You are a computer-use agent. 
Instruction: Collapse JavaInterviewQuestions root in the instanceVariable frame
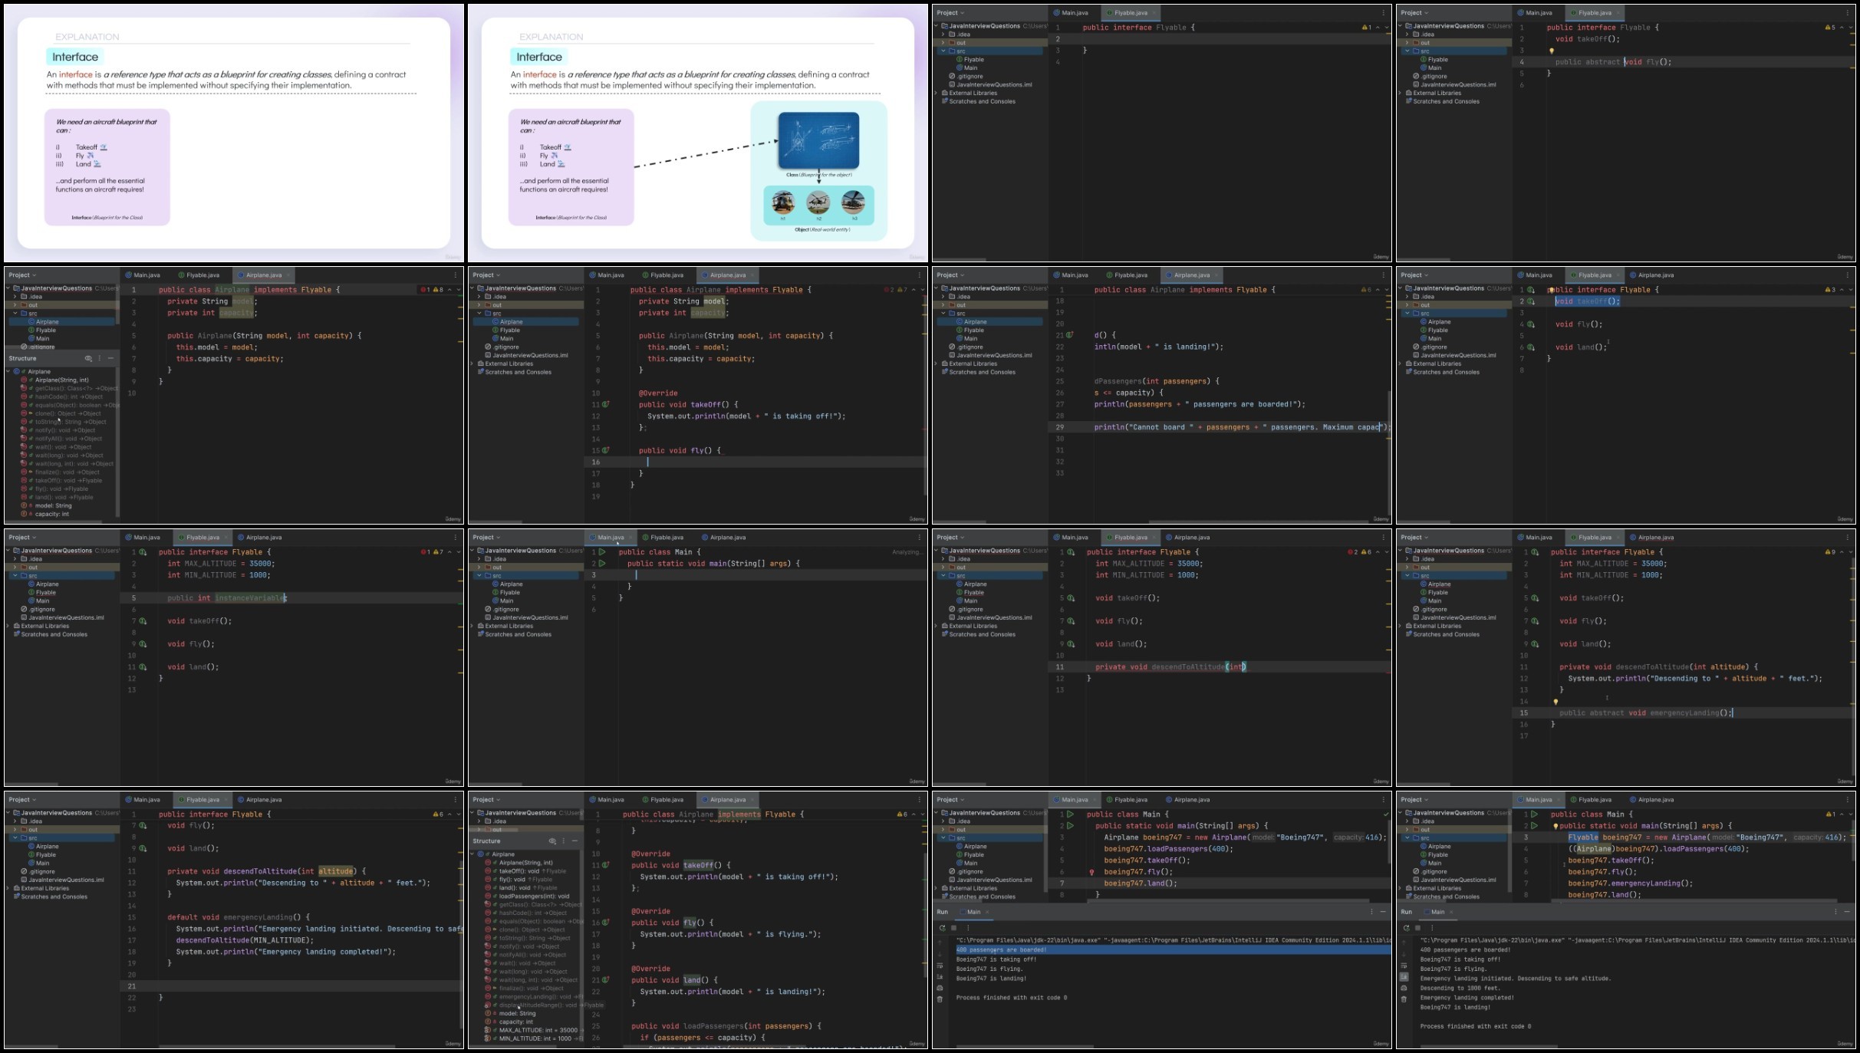click(x=8, y=551)
